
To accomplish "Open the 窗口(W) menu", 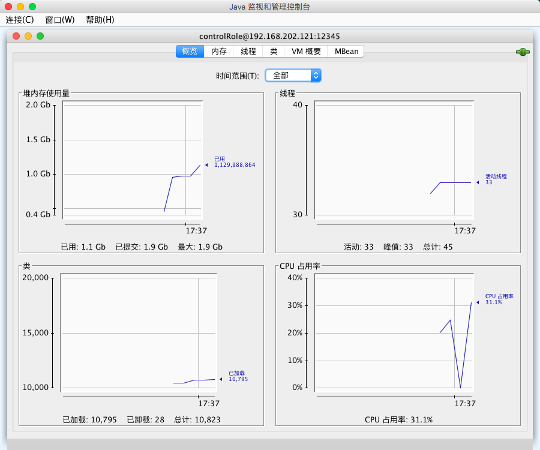I will pos(60,20).
